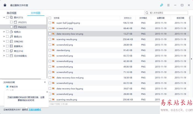Select the standard.png file name

[x=63, y=50]
